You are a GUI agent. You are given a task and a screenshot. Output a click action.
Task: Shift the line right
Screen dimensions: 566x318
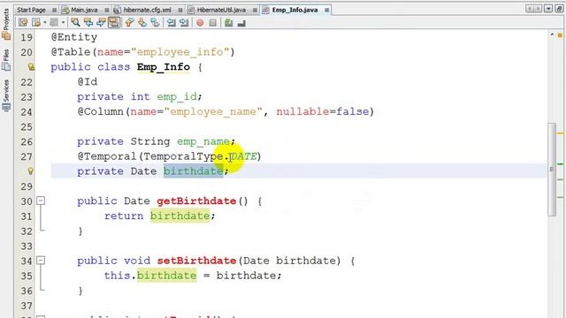tap(184, 23)
